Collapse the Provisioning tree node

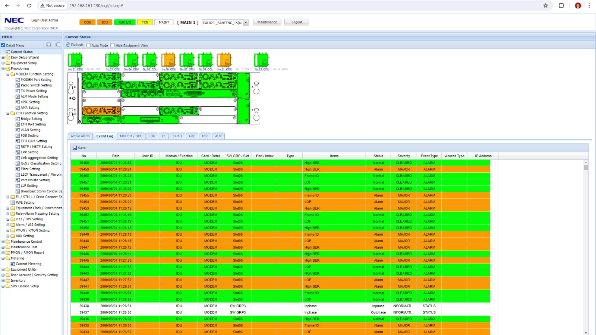(3, 69)
